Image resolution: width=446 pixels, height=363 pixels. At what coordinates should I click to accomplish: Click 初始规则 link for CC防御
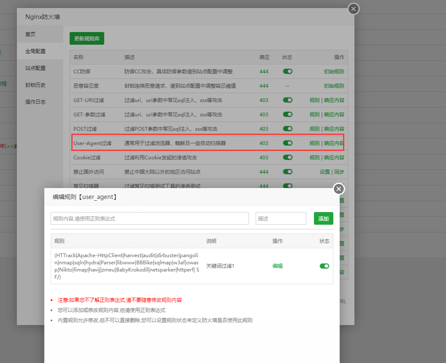point(334,72)
